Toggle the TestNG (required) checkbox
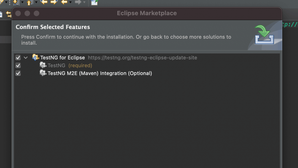Image resolution: width=298 pixels, height=168 pixels. point(18,65)
